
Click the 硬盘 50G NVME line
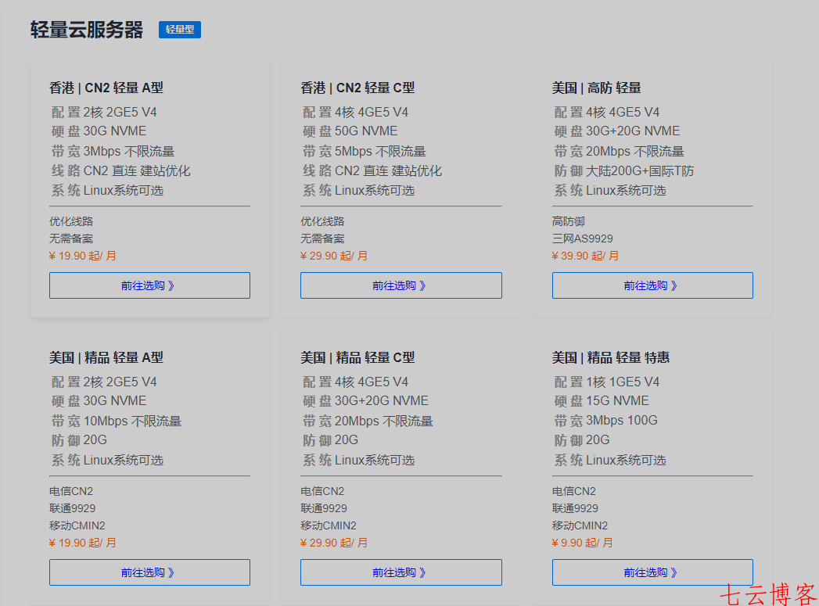point(350,131)
